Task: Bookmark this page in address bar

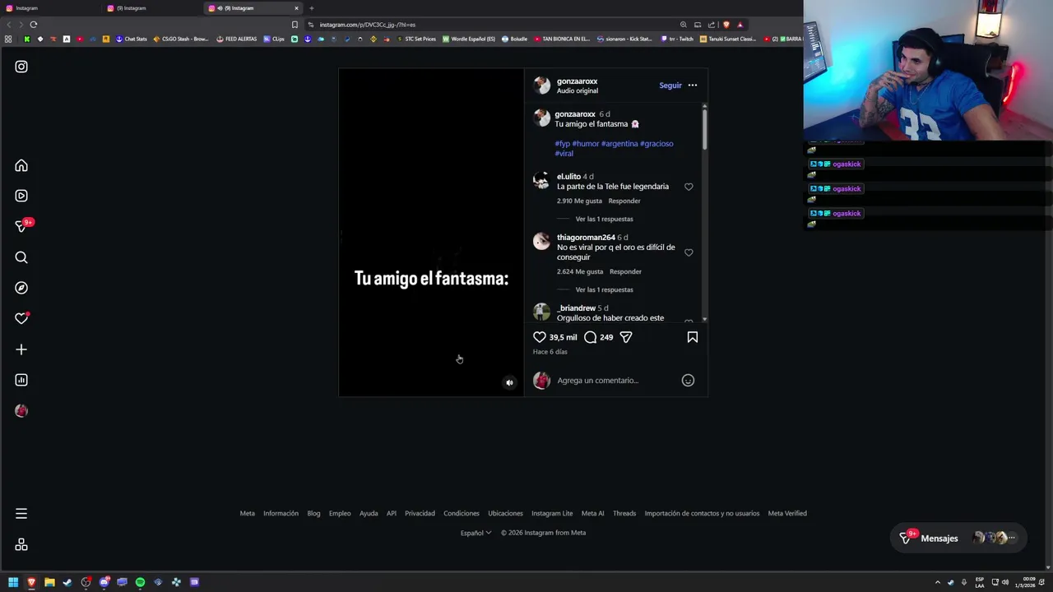Action: pos(295,25)
